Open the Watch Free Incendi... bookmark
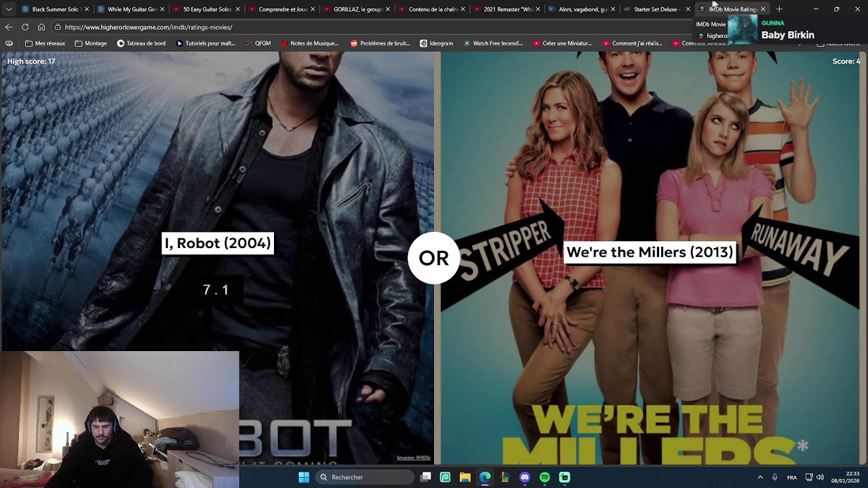This screenshot has height=488, width=868. pos(493,43)
